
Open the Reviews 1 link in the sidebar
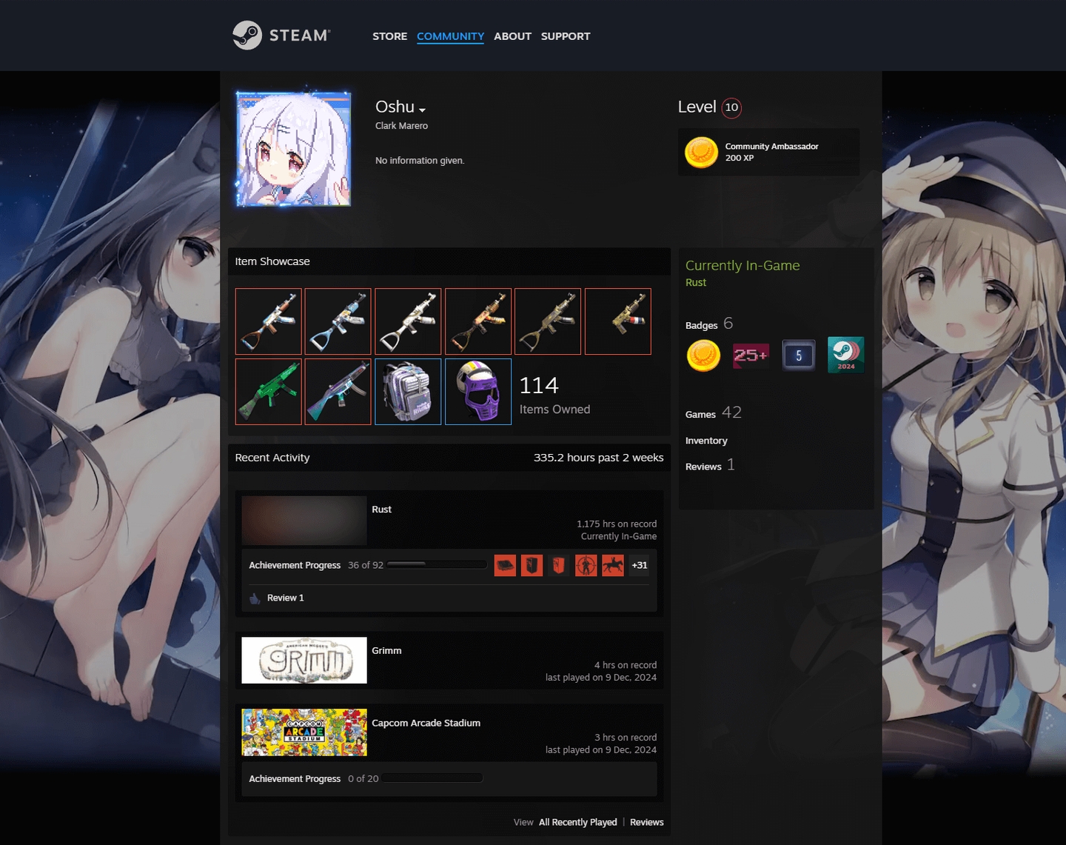point(710,465)
